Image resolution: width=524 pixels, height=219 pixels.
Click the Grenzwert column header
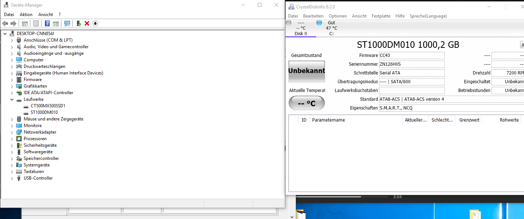(469, 120)
